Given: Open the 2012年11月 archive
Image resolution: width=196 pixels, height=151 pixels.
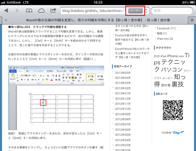Looking at the screenshot, I should [123, 104].
